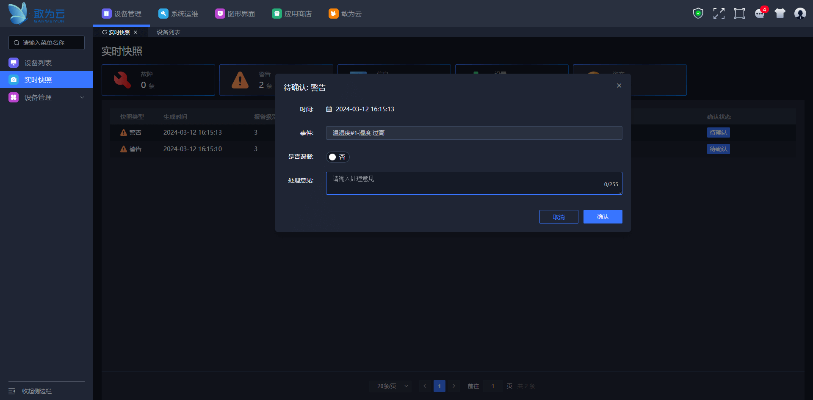Refresh the 实时快照 tab using reload icon
The width and height of the screenshot is (813, 400).
(x=105, y=32)
